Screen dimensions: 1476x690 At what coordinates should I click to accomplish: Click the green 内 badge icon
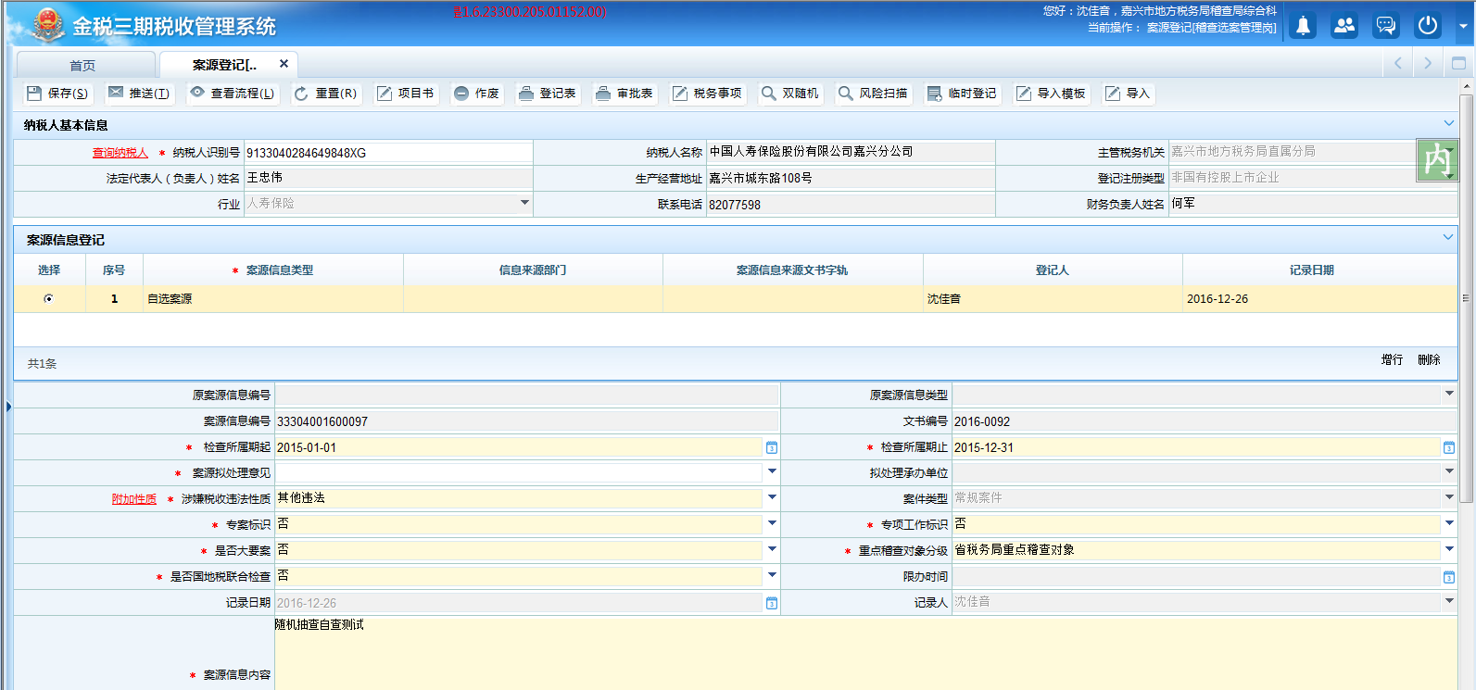coord(1437,160)
